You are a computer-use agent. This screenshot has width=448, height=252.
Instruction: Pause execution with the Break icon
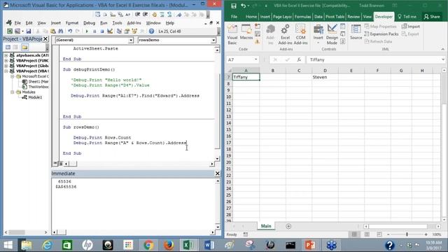(x=94, y=31)
